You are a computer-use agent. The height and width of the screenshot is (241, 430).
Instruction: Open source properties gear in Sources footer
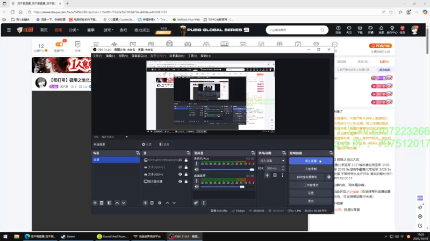pos(160,203)
